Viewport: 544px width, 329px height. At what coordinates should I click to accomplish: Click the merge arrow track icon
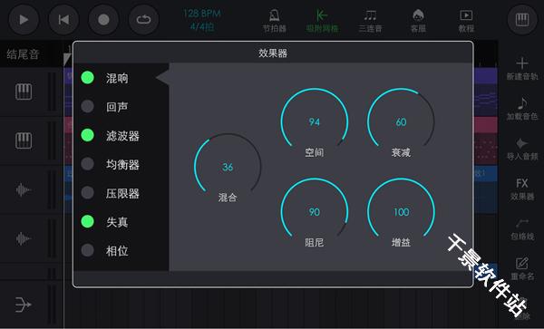(24, 305)
